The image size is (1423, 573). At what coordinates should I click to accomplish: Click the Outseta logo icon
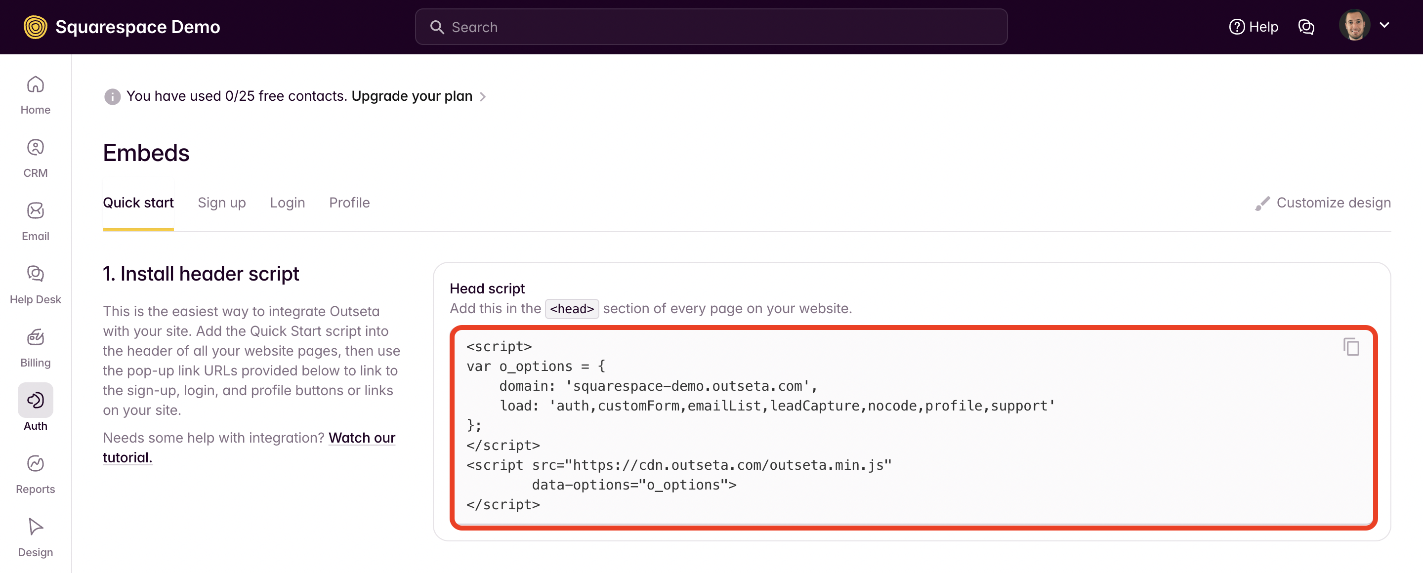pyautogui.click(x=36, y=27)
